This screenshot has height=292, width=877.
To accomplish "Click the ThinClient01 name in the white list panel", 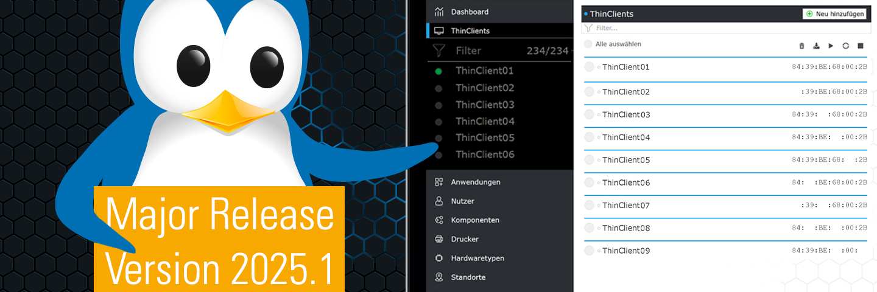I will (x=626, y=67).
